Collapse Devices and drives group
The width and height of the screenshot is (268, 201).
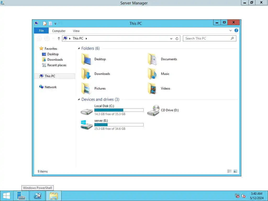(x=79, y=99)
